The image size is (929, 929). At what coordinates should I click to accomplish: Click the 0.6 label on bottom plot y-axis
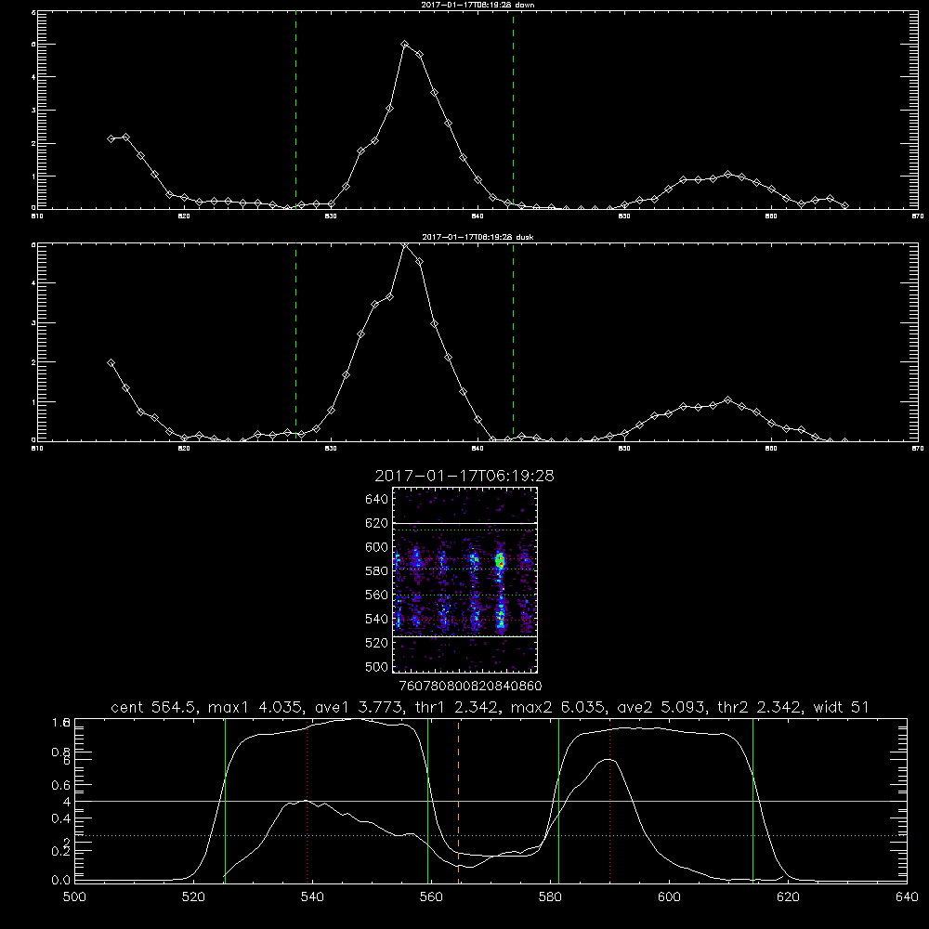[x=60, y=785]
